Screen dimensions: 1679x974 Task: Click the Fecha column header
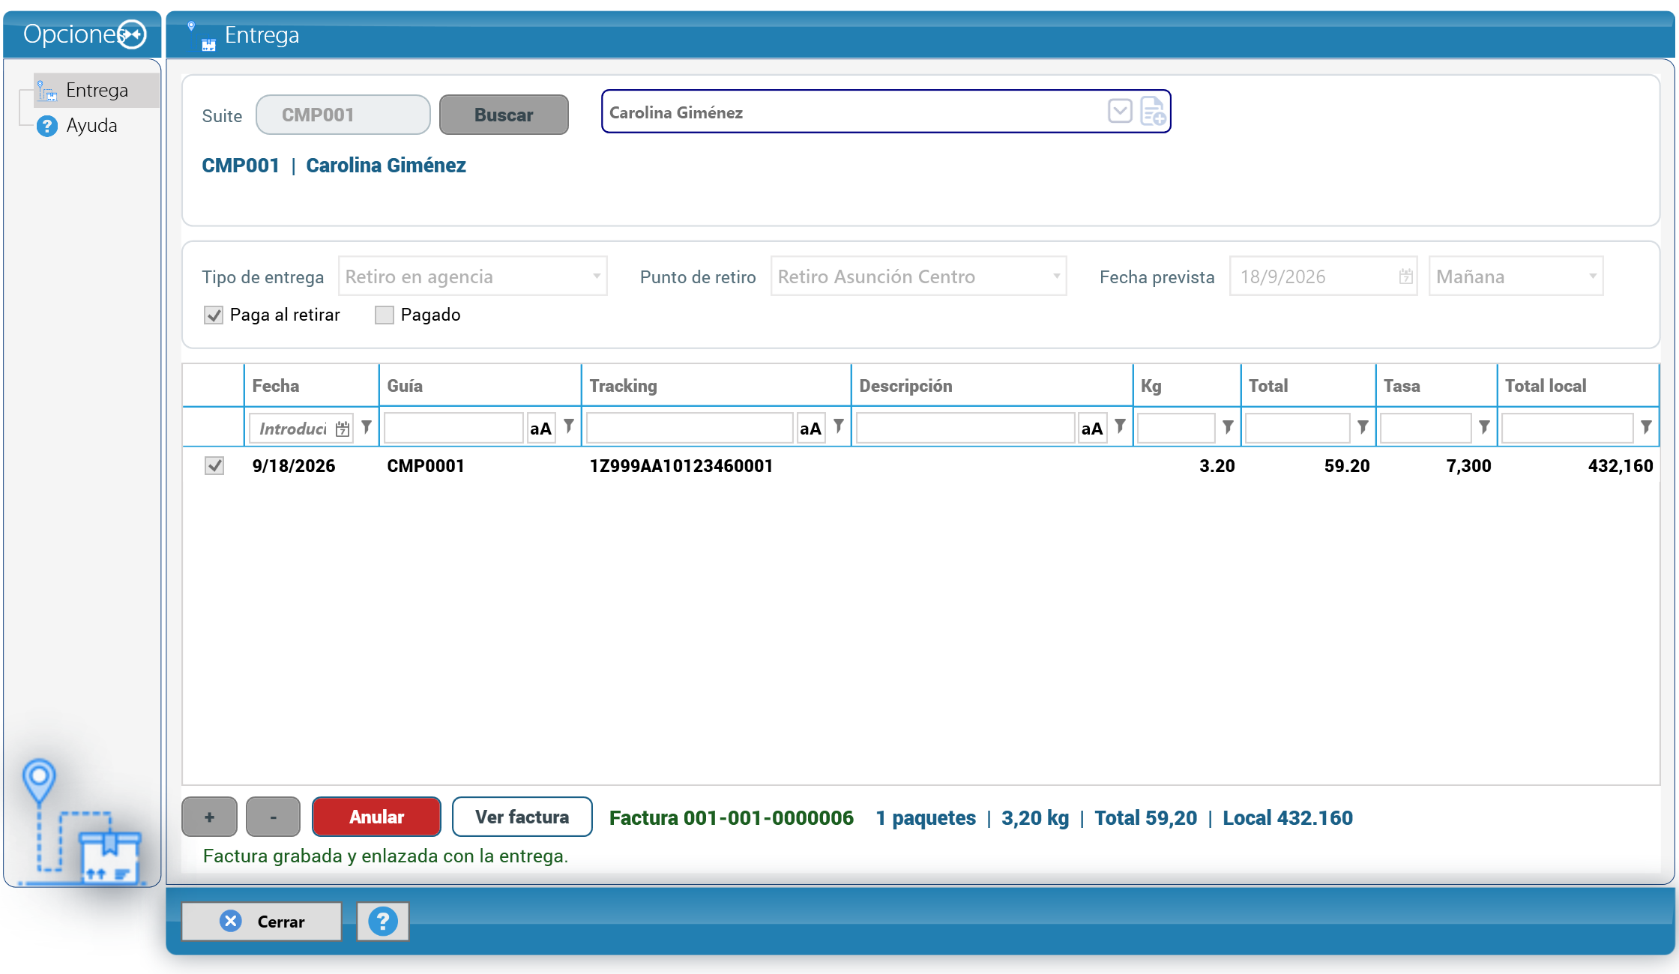(312, 386)
